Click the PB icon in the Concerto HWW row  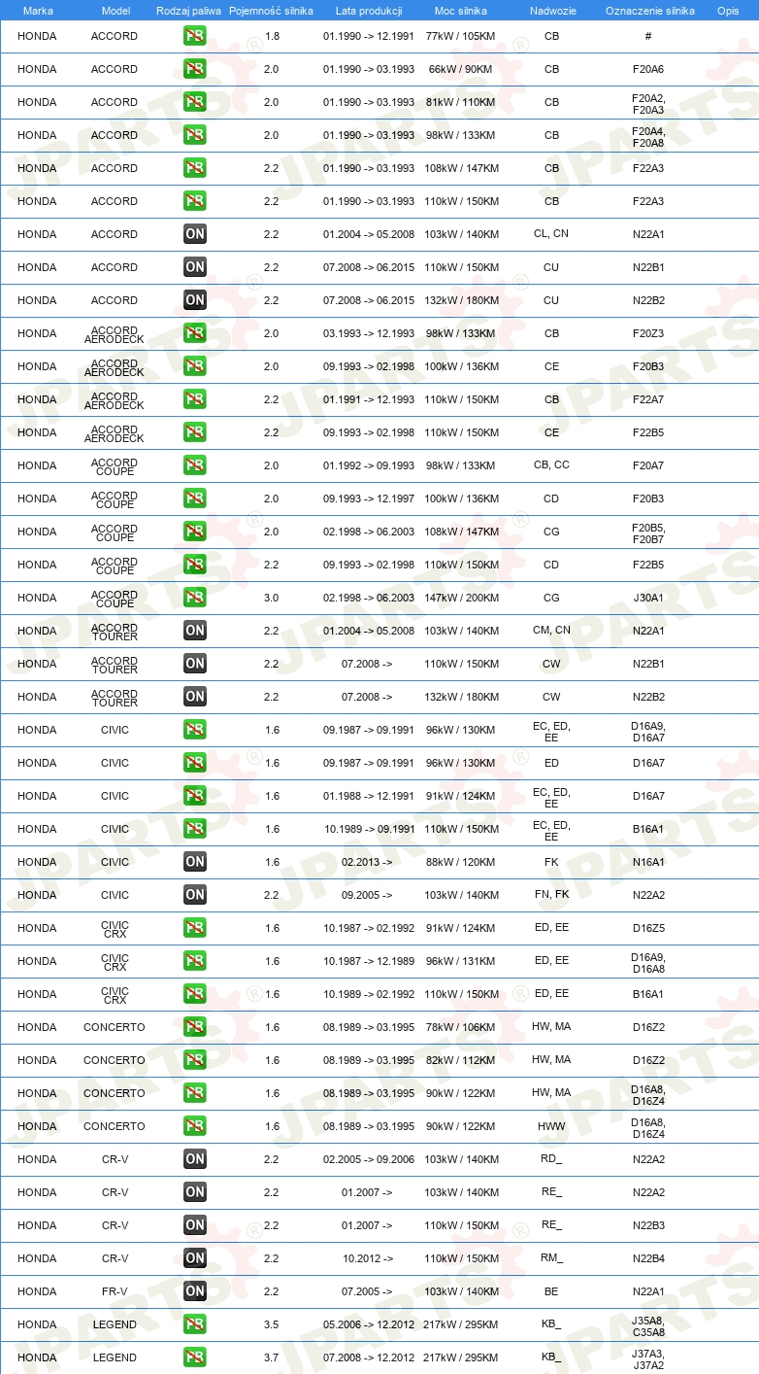pyautogui.click(x=195, y=1126)
